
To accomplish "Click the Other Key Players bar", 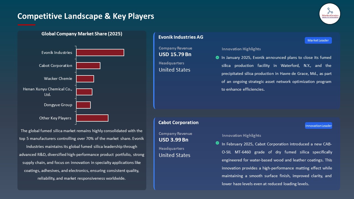I will [92, 118].
